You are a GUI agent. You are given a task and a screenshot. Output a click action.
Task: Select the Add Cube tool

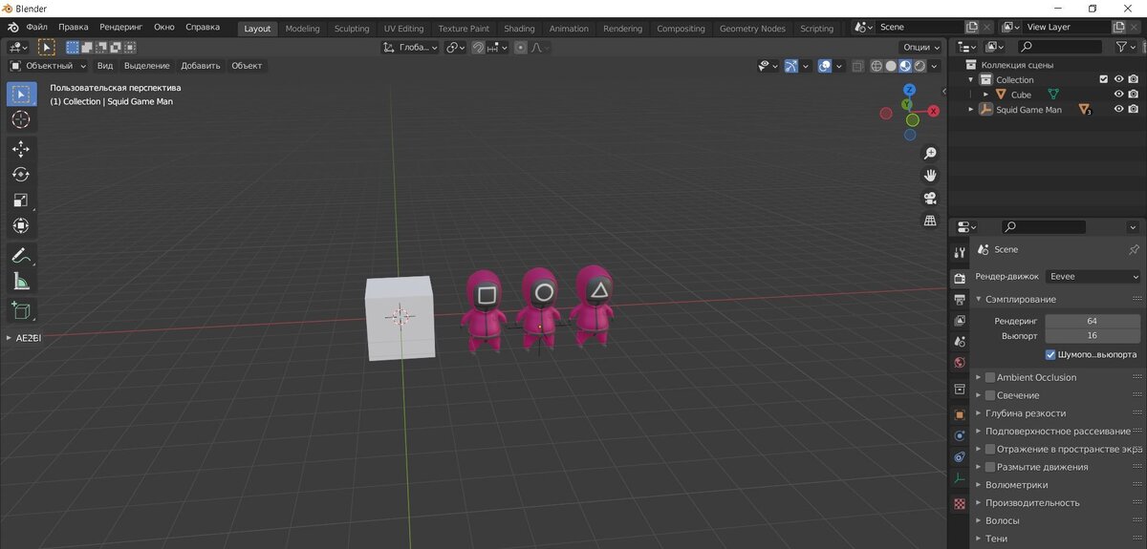[22, 310]
